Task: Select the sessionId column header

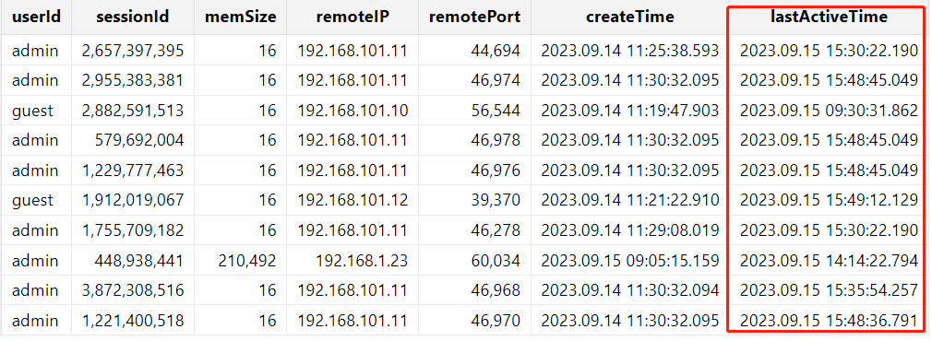Action: pos(133,18)
